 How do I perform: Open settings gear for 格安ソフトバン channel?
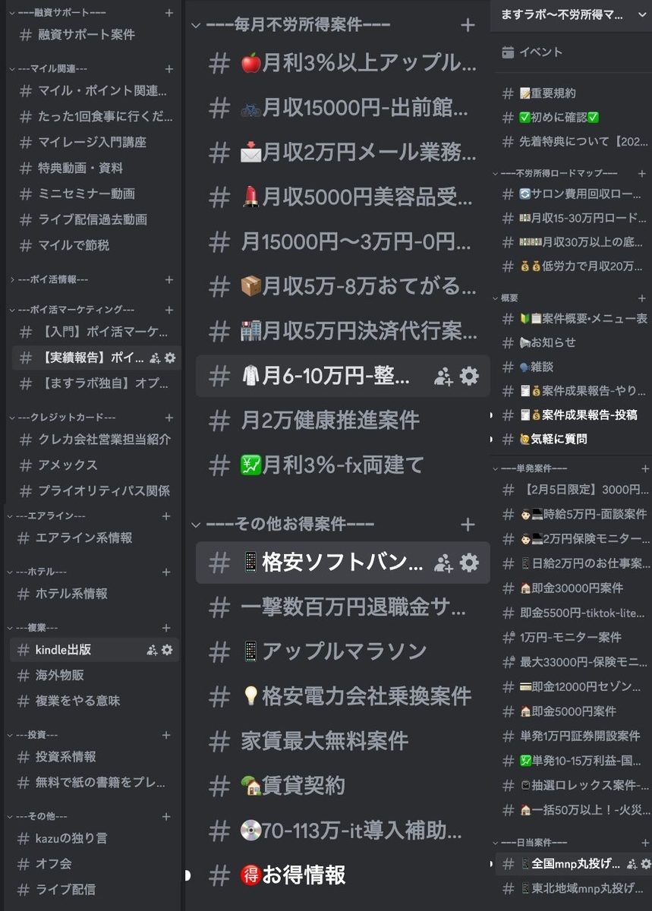470,563
